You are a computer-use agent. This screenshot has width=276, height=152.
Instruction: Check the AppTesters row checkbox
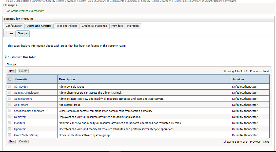10,105
